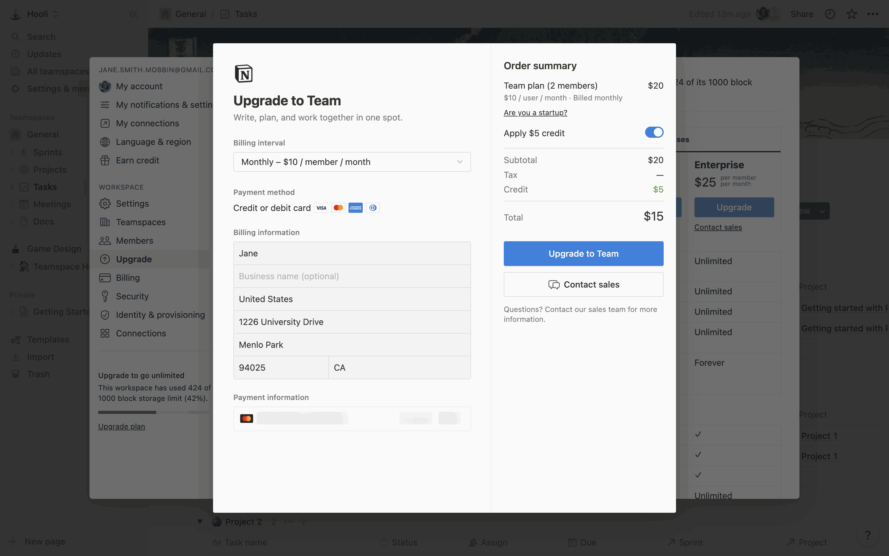
Task: Expand the Sprints page in sidebar
Action: click(x=12, y=152)
